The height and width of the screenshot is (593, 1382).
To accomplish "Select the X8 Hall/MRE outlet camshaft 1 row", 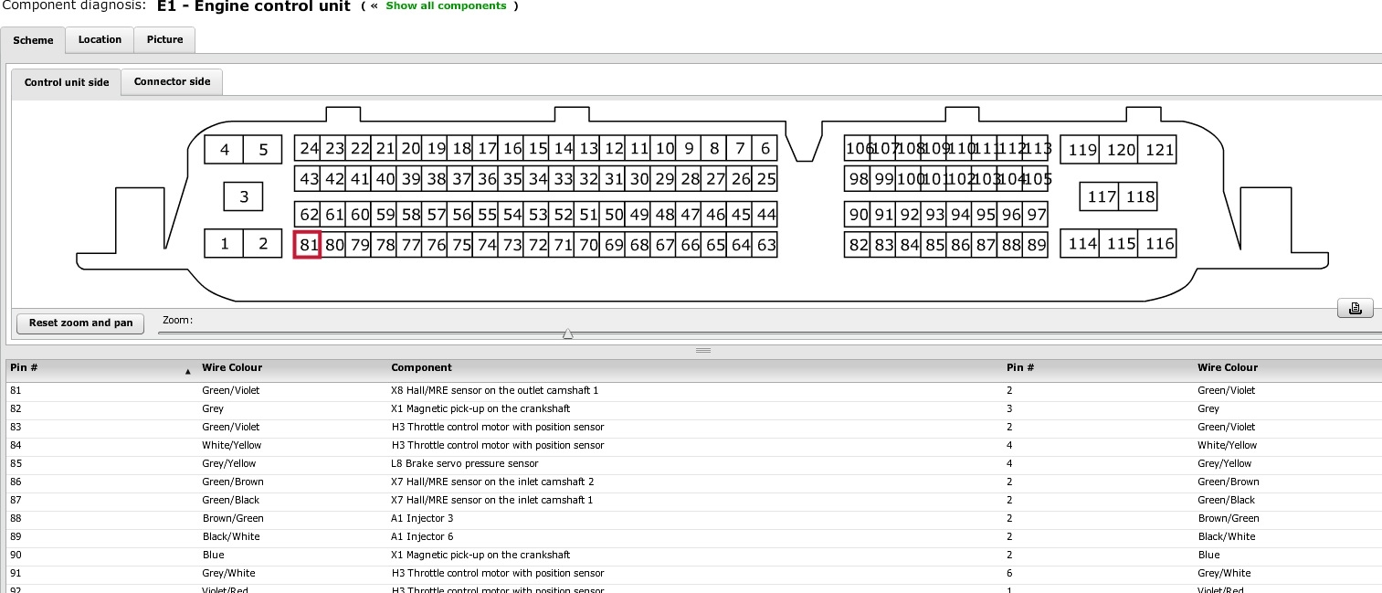I will point(694,390).
